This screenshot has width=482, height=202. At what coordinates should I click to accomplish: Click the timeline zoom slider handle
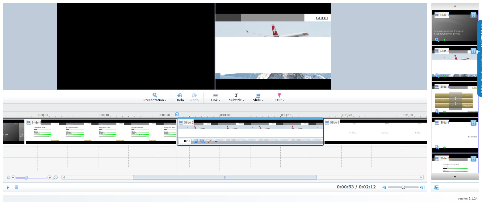coord(27,178)
